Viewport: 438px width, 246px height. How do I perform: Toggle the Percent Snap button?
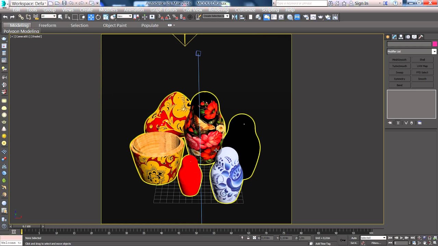tap(175, 17)
